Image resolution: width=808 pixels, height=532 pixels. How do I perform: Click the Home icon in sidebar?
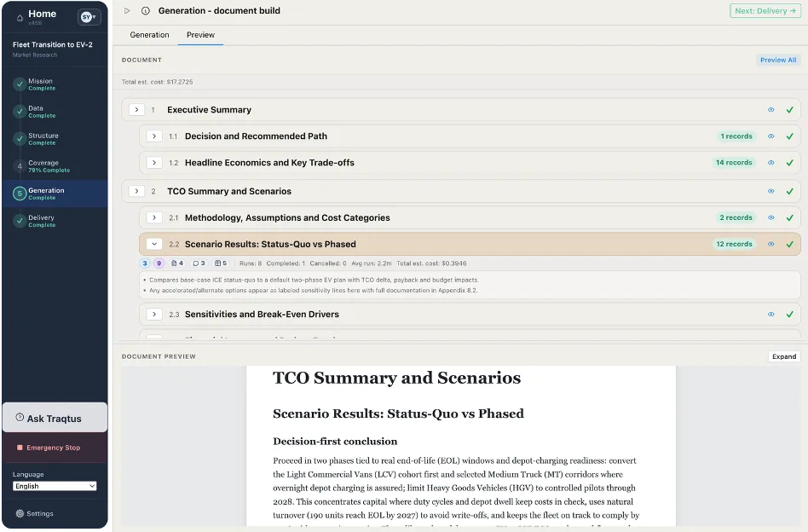(20, 18)
